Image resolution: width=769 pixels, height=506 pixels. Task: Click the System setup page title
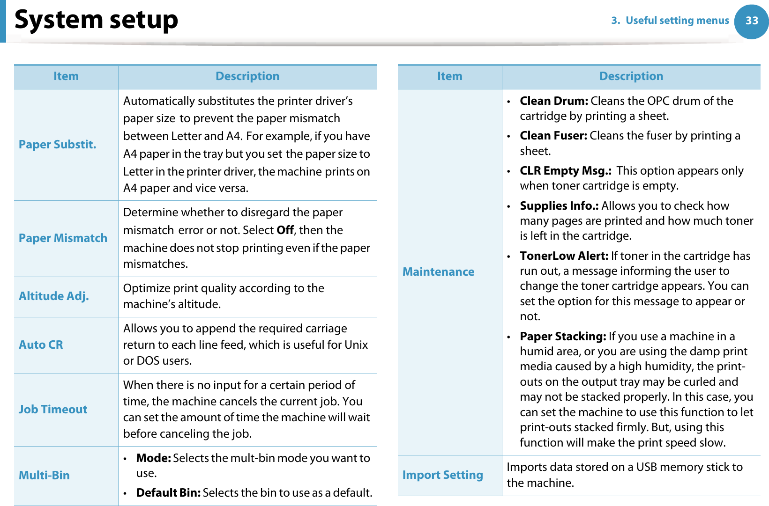point(96,20)
